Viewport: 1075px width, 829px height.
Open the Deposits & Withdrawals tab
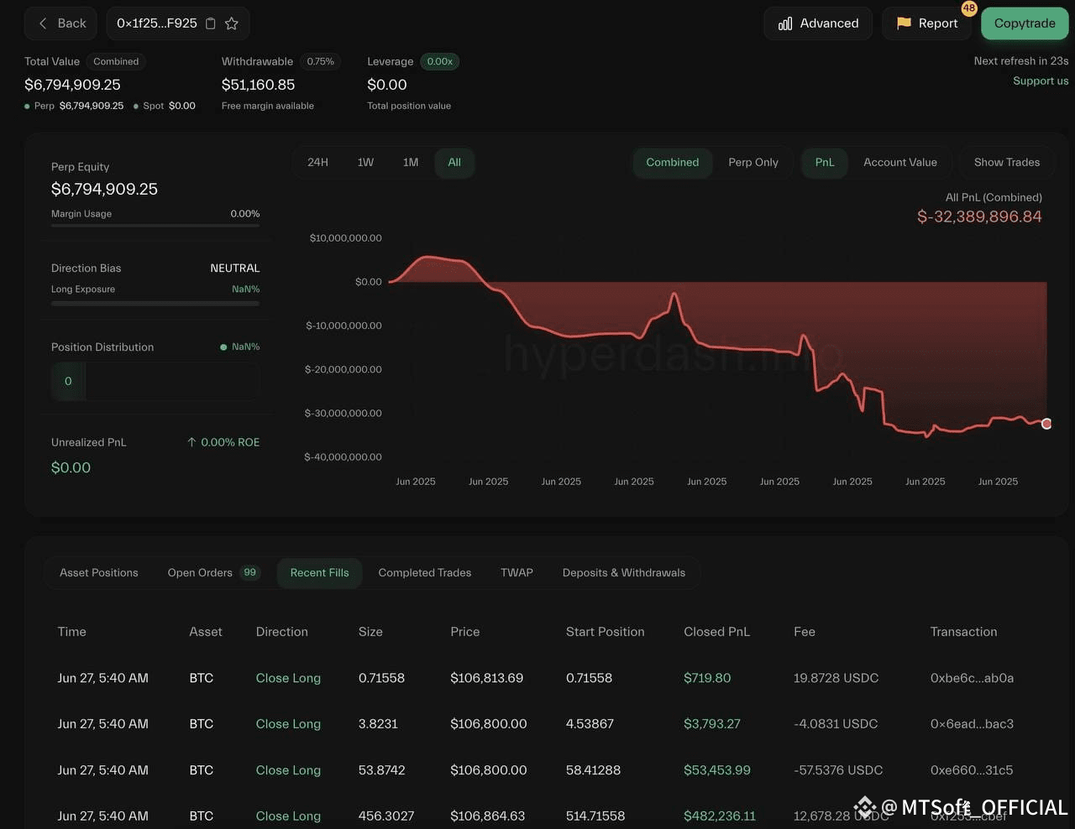pos(624,573)
